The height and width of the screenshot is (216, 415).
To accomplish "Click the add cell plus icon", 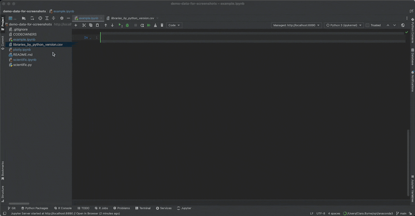I will [x=76, y=25].
